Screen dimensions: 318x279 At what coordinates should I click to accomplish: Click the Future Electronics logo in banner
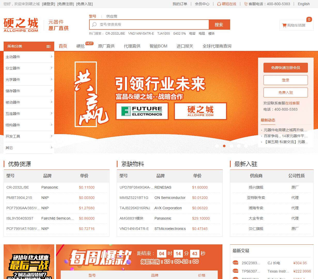click(142, 111)
